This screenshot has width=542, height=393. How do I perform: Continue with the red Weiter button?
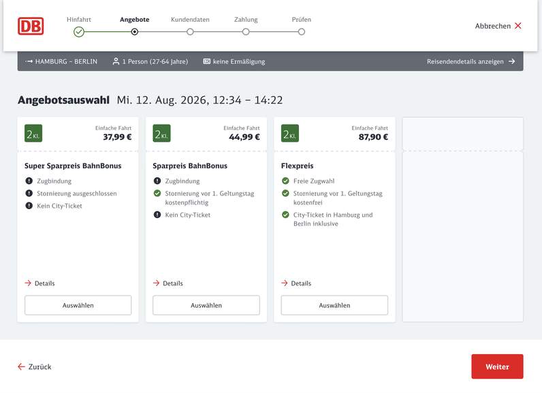[x=497, y=366]
